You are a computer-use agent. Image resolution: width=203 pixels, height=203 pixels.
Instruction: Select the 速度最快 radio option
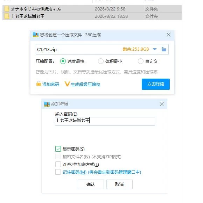point(63,61)
